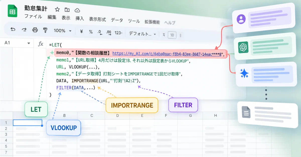The height and width of the screenshot is (157, 301).
Task: Open the 123 number format menu
Action: [x=118, y=33]
